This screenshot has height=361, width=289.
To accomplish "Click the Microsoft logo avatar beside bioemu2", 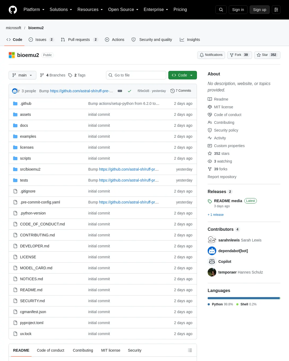I will tap(12, 55).
